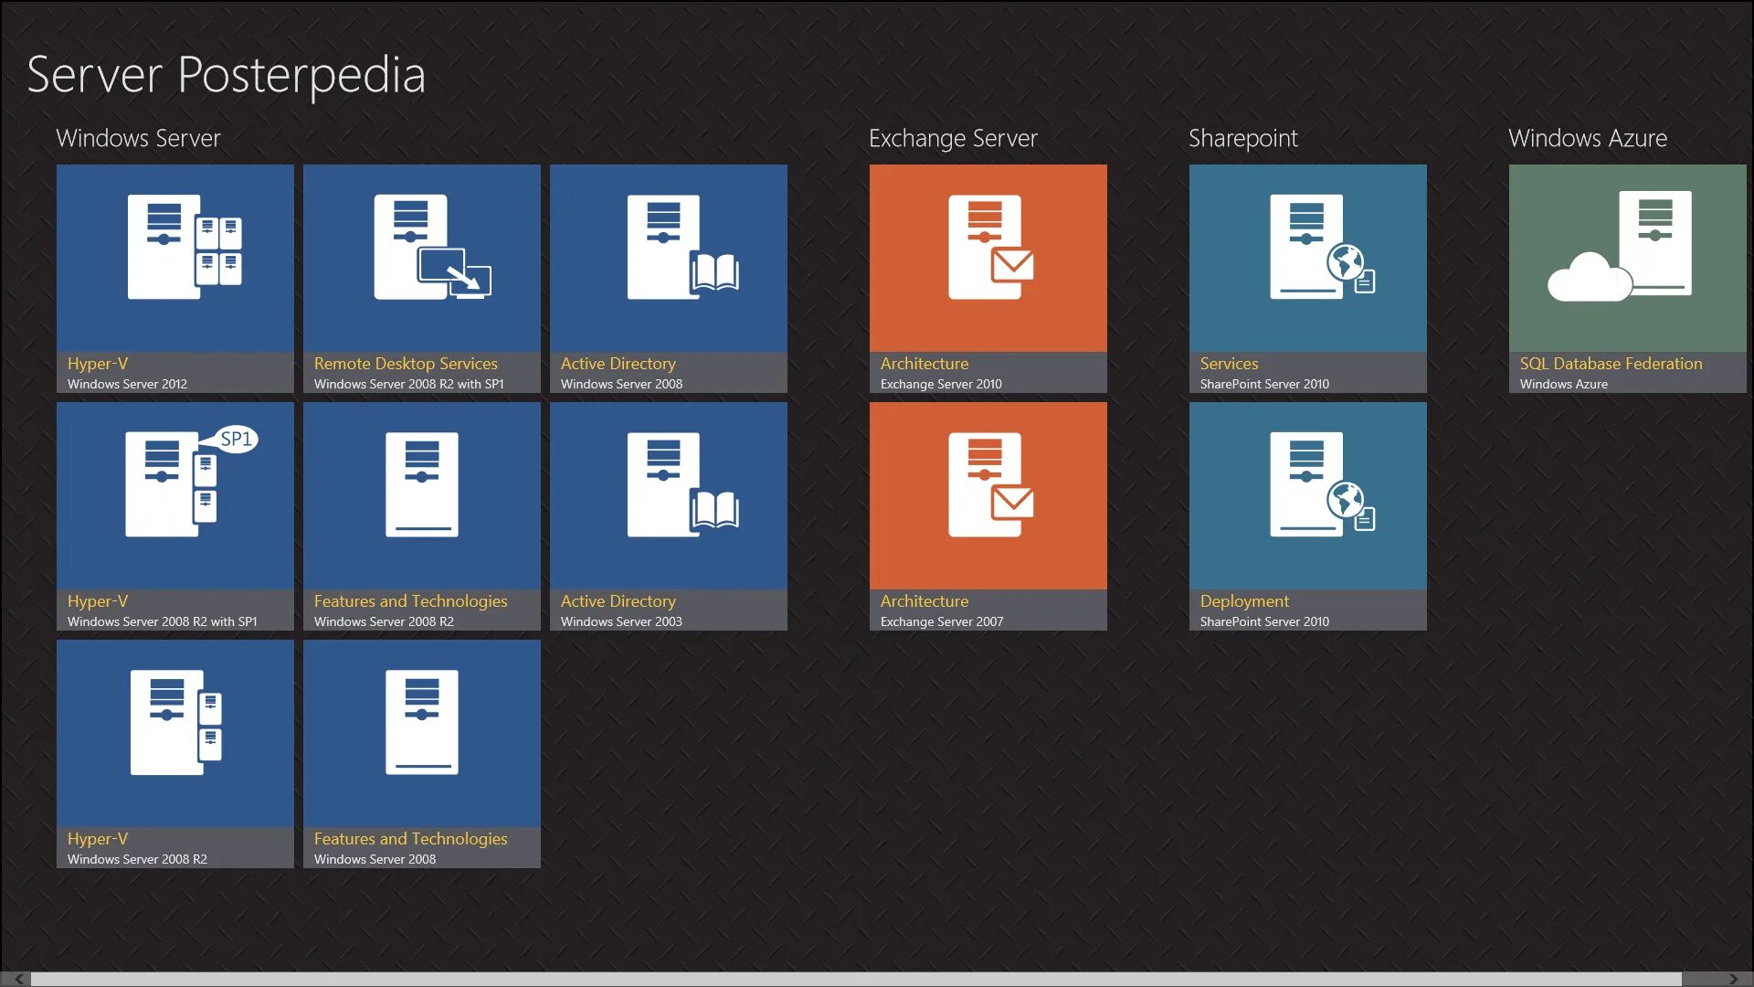Open the Remote Desktop Services tile icon
This screenshot has height=987, width=1754.
pos(432,247)
